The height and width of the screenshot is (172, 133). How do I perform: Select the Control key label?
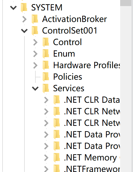pyautogui.click(x=67, y=42)
